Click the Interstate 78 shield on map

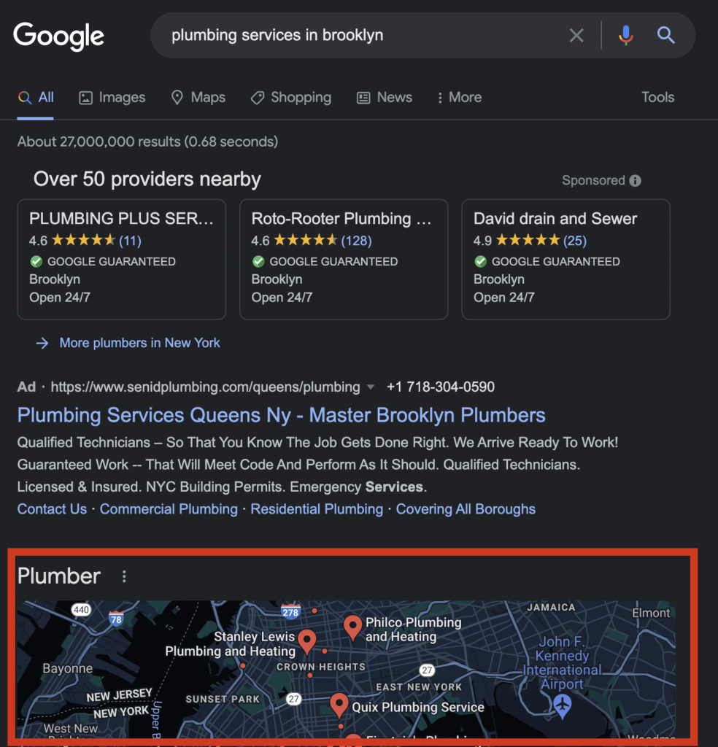point(116,619)
